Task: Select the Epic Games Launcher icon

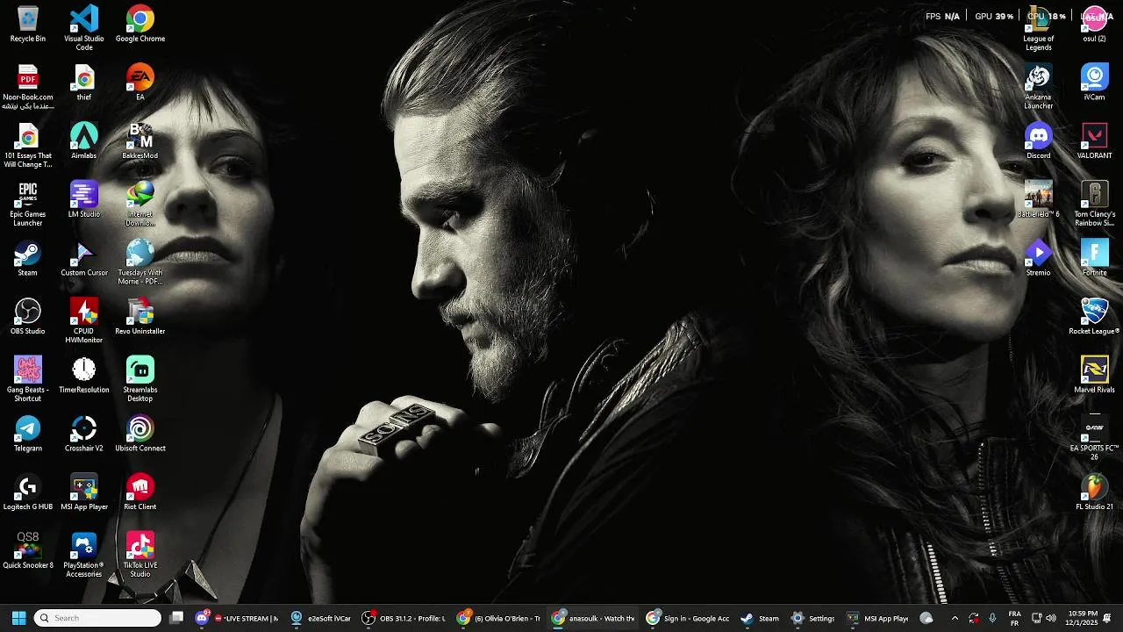Action: (28, 204)
